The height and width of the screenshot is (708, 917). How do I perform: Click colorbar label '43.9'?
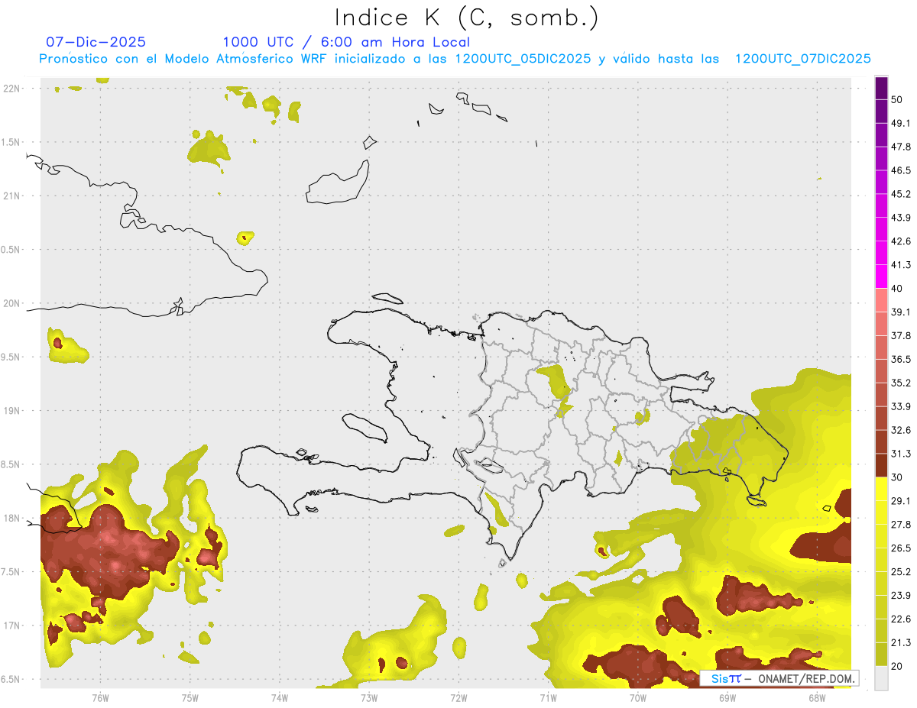(901, 218)
